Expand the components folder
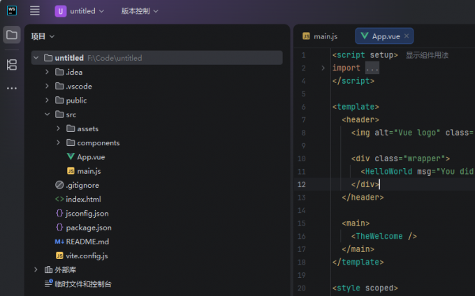The image size is (475, 296). pyautogui.click(x=58, y=142)
